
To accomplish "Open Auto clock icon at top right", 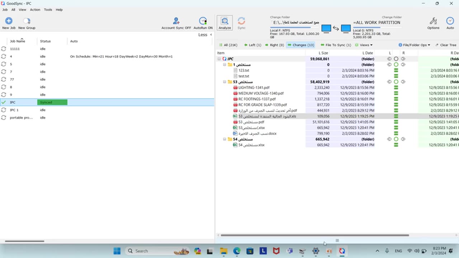I will pos(450,21).
